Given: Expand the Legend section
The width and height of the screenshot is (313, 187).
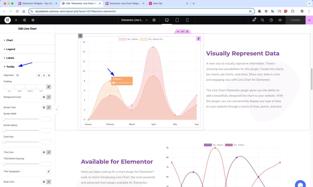Looking at the screenshot, I should click(27, 49).
